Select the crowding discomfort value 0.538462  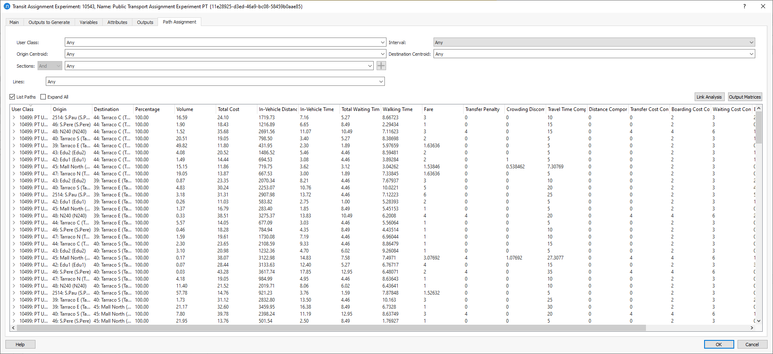(516, 167)
